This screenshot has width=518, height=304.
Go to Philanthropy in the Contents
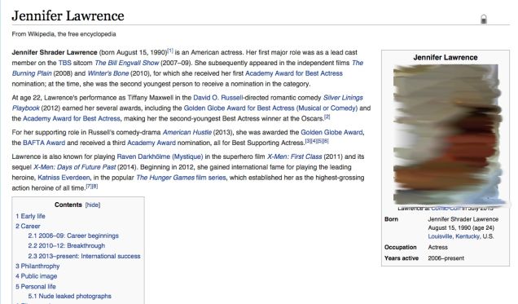tap(37, 266)
